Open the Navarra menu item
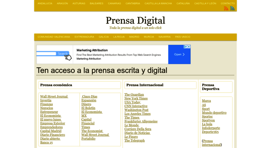 pyautogui.click(x=165, y=37)
